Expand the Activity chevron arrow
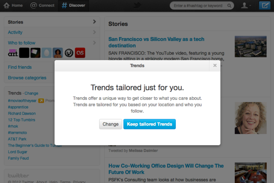The height and width of the screenshot is (183, 274). tap(94, 32)
